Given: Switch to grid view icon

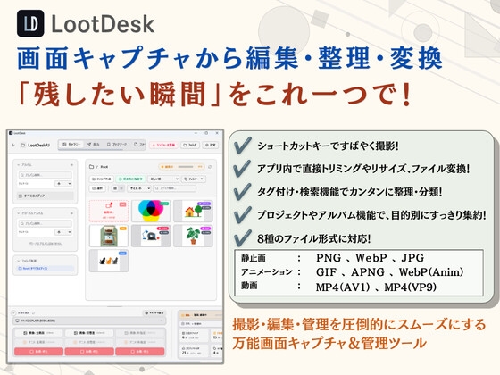Looking at the screenshot, I should coord(115,188).
